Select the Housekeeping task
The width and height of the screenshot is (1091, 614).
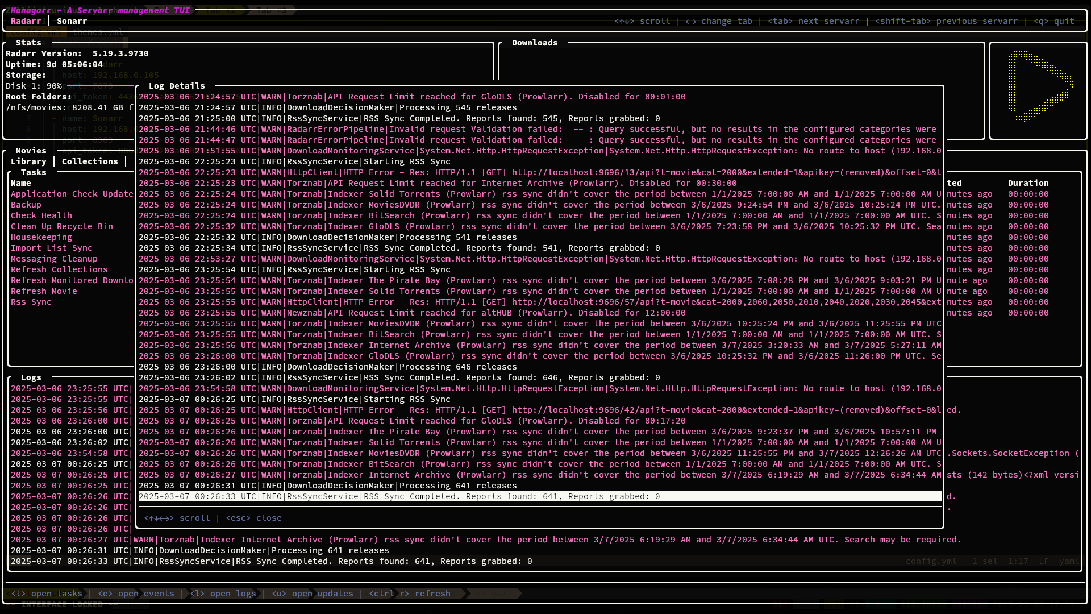[x=41, y=237]
